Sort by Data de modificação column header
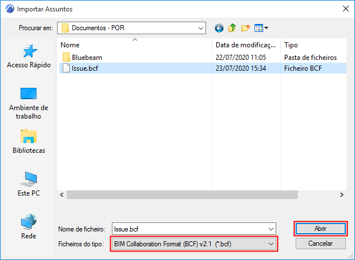 246,45
